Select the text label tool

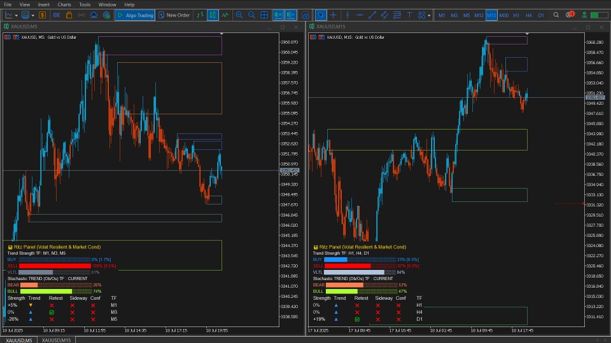(409, 15)
